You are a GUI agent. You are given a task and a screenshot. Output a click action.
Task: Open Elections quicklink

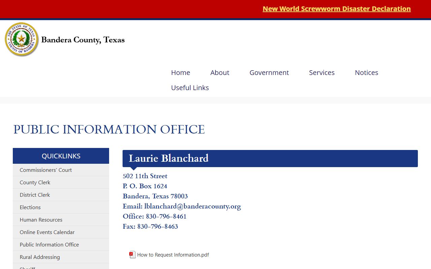tap(61, 207)
